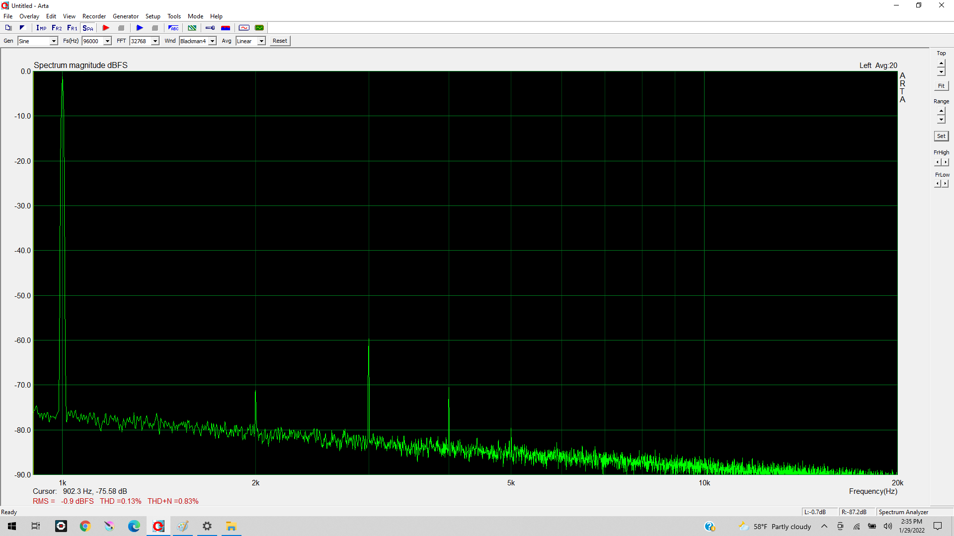Open the Windows Start menu

12,526
